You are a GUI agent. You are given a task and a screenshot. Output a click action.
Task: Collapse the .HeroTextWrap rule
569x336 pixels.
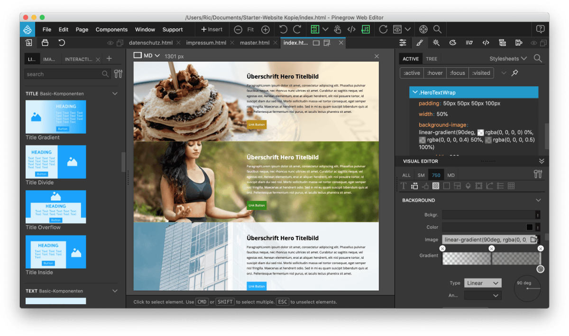[x=415, y=92]
